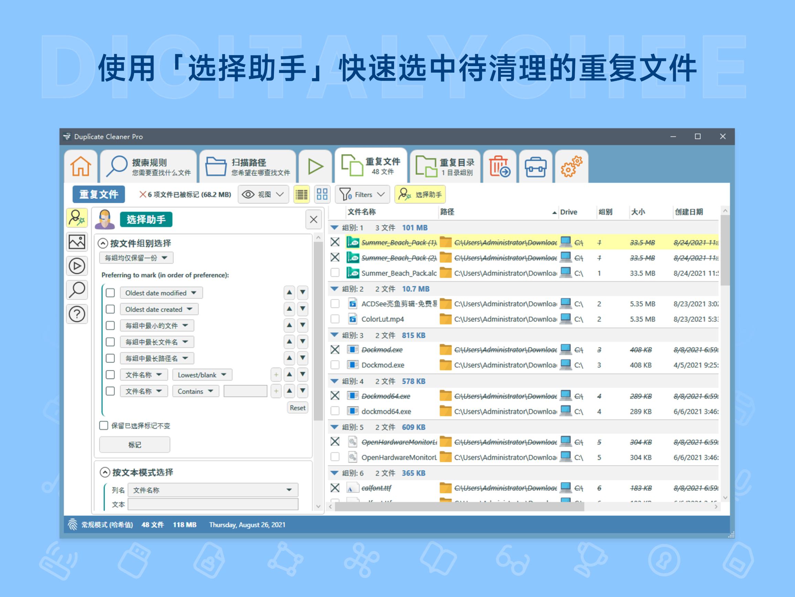795x597 pixels.
Task: Move Oldest date modified rule down
Action: pyautogui.click(x=303, y=292)
